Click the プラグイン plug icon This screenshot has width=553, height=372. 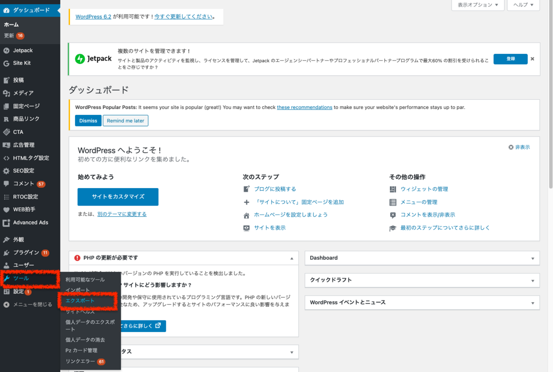(x=6, y=253)
